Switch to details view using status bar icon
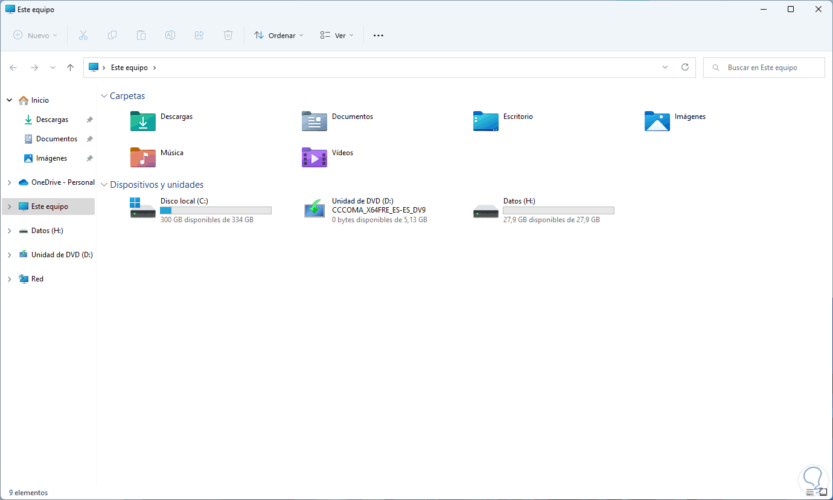Image resolution: width=833 pixels, height=500 pixels. tap(810, 493)
